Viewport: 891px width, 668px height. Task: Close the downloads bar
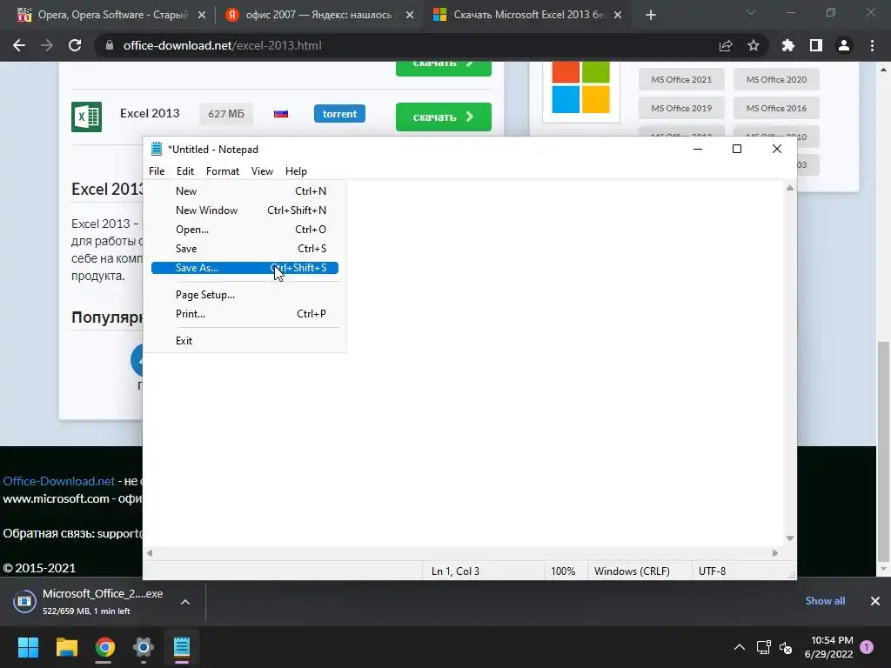coord(875,601)
